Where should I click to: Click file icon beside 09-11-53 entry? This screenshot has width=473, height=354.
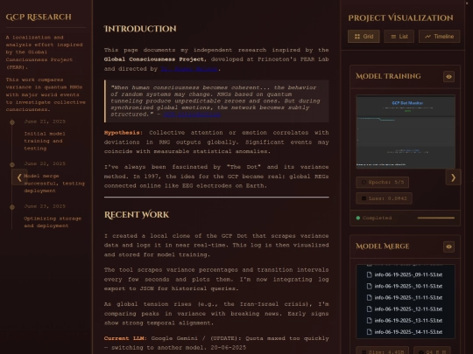point(370,274)
